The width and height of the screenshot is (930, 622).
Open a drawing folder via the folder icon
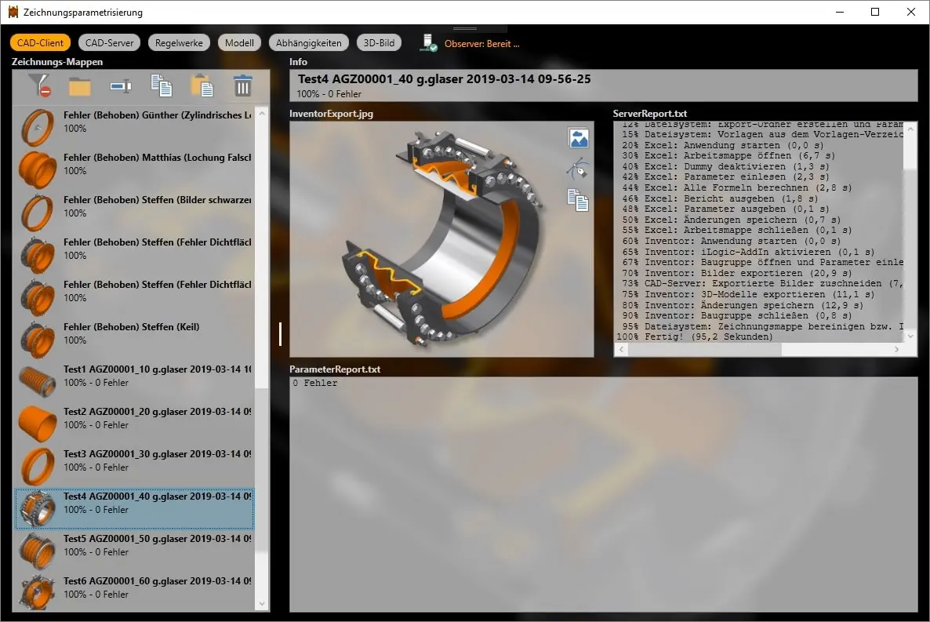click(x=81, y=85)
